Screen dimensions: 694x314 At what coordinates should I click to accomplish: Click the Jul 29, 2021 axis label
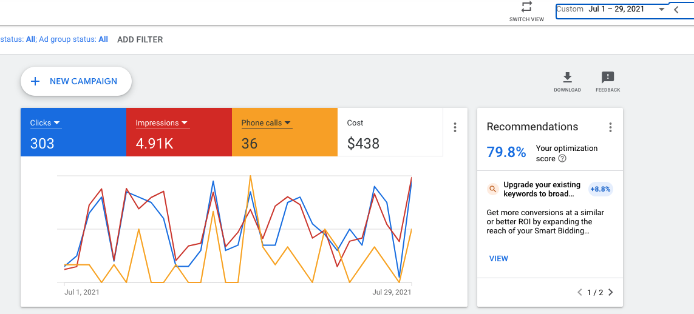pyautogui.click(x=392, y=292)
